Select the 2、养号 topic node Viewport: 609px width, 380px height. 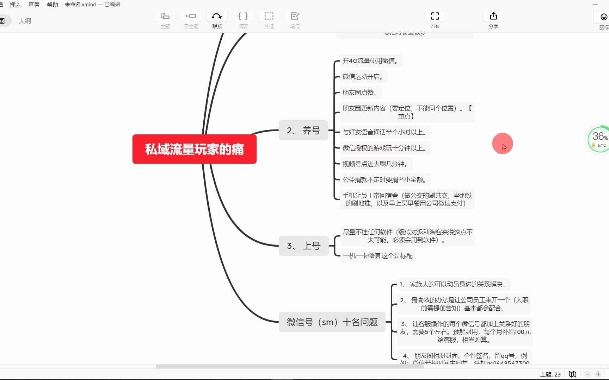[x=303, y=131]
